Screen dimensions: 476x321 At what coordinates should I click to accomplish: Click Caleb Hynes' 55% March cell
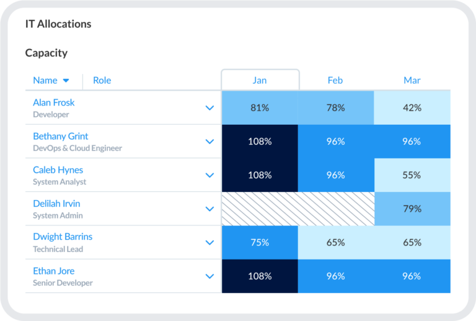(412, 175)
